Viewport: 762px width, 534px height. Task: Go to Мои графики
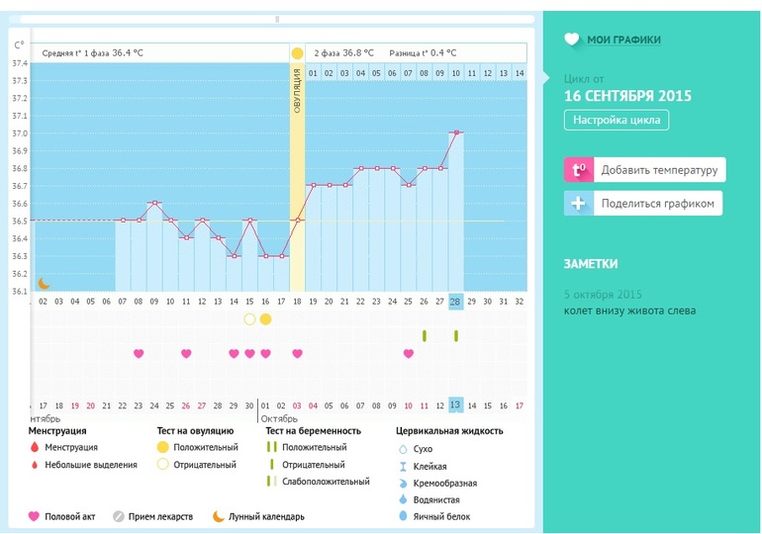623,40
